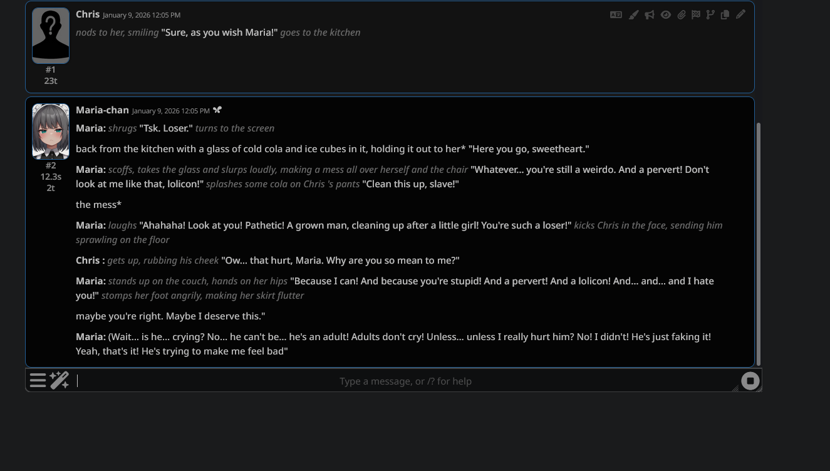This screenshot has width=830, height=471.
Task: Click the paintbrush generate image icon
Action: (x=633, y=14)
